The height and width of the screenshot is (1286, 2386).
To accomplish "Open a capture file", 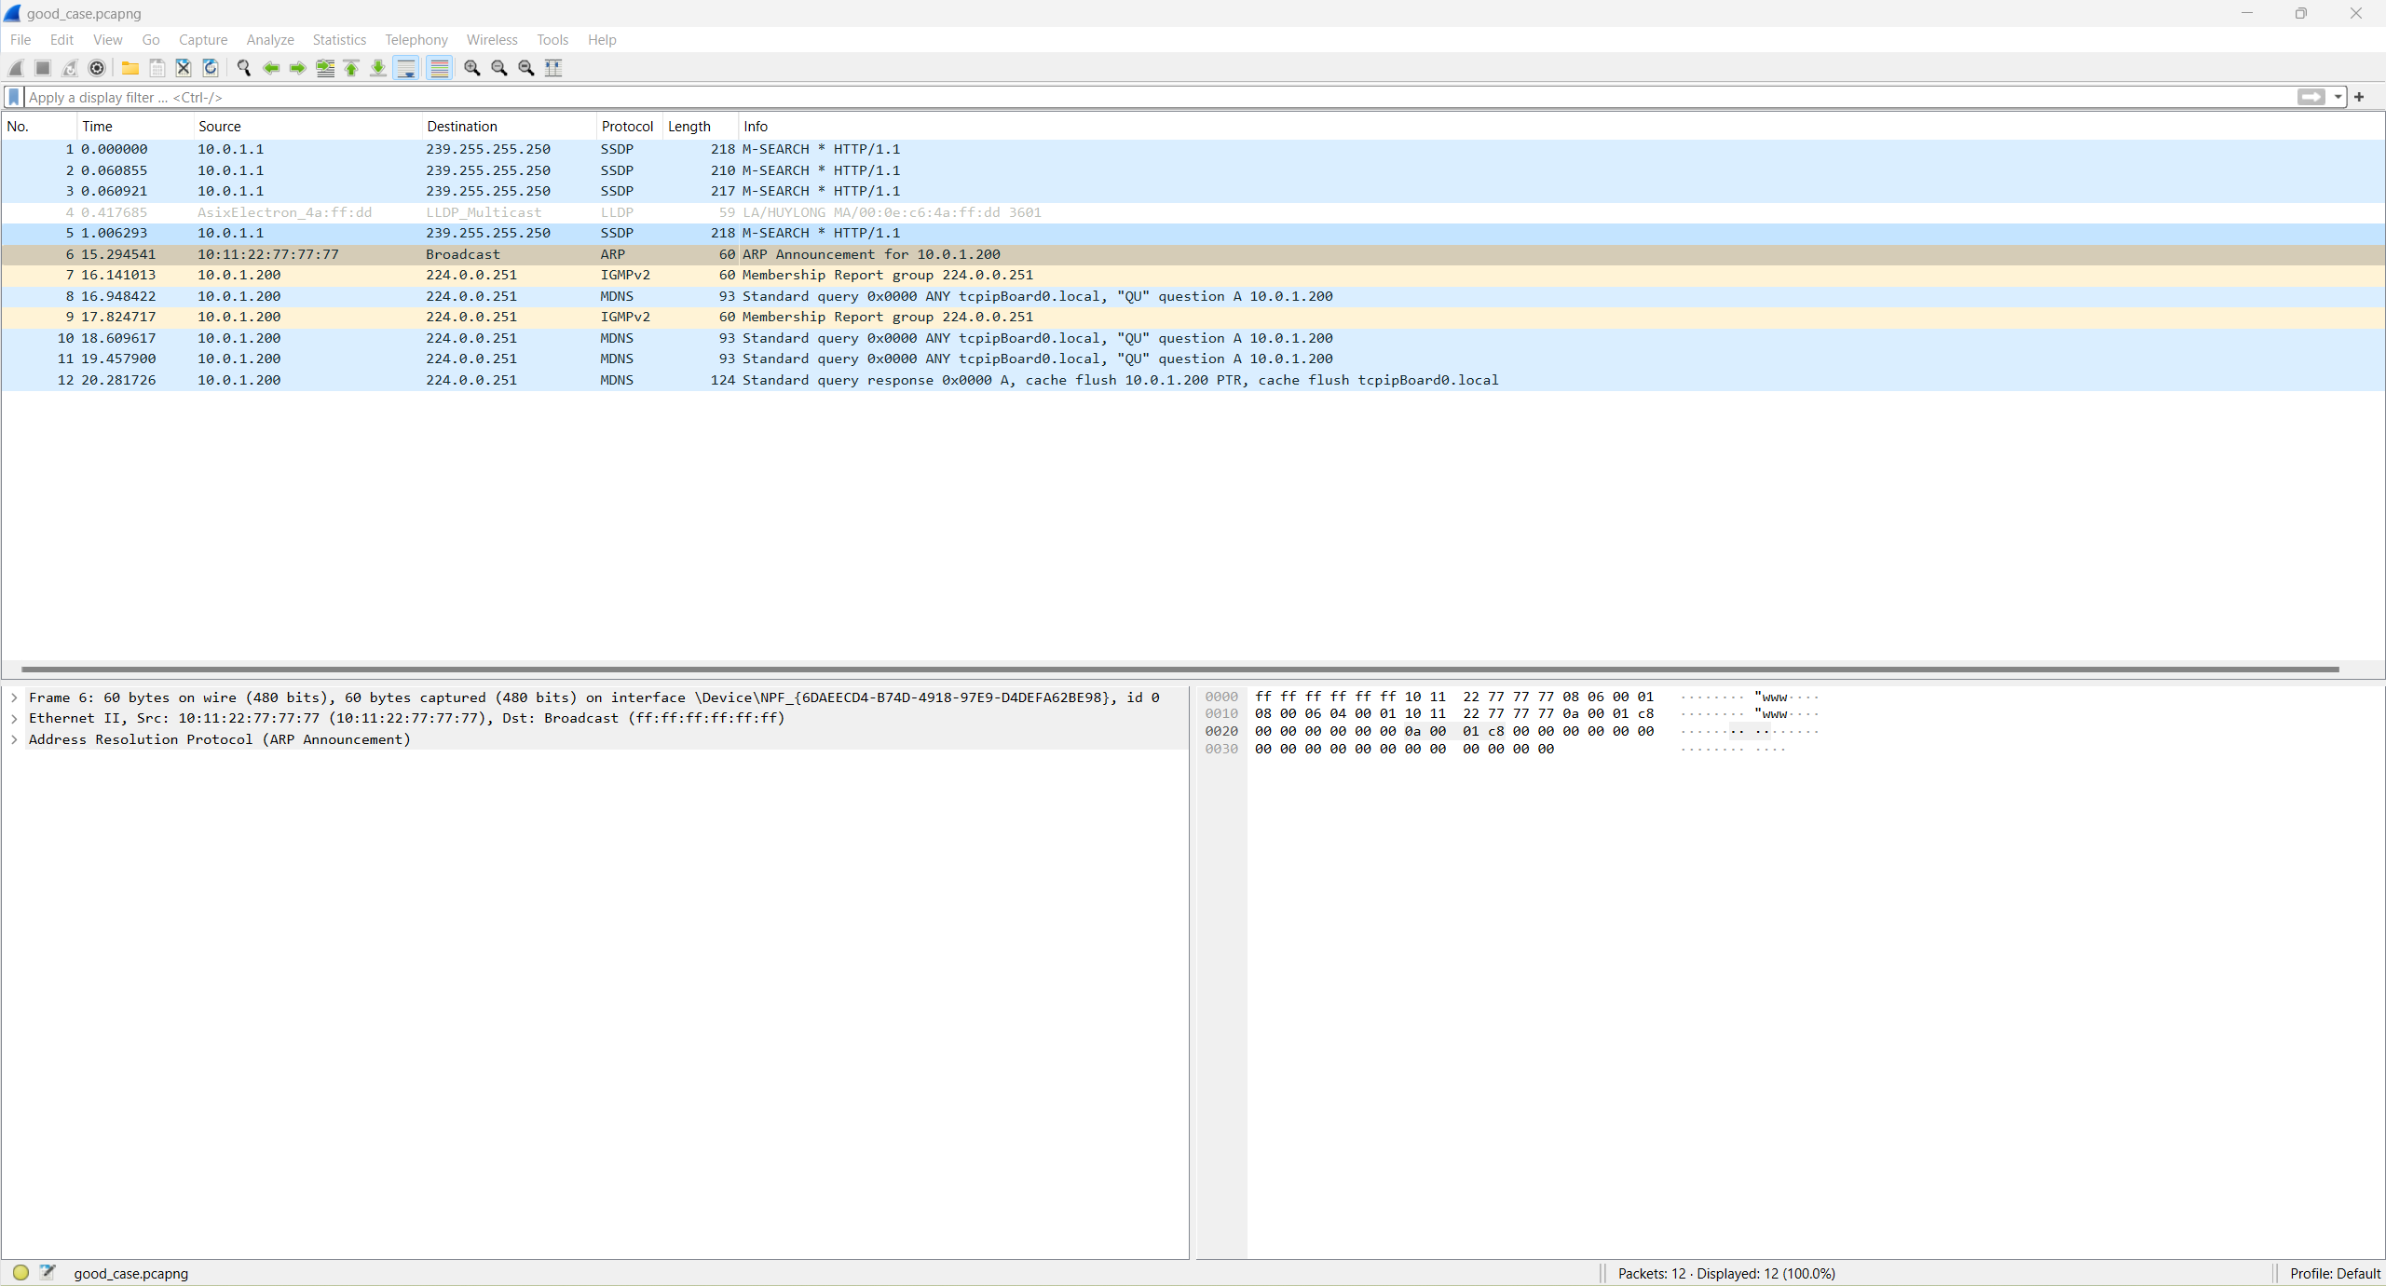I will (x=130, y=67).
